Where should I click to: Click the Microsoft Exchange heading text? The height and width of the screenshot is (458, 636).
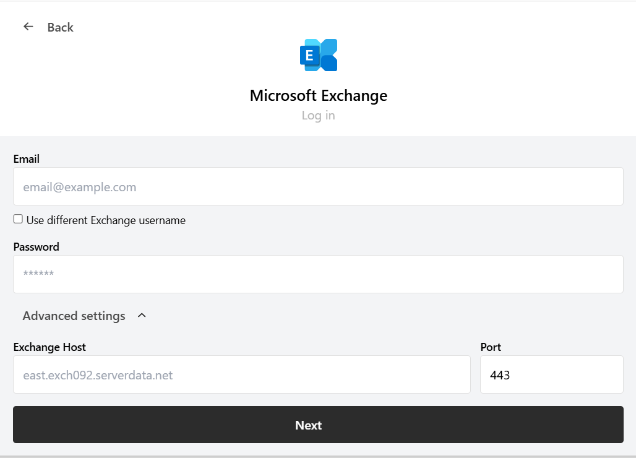pyautogui.click(x=318, y=96)
